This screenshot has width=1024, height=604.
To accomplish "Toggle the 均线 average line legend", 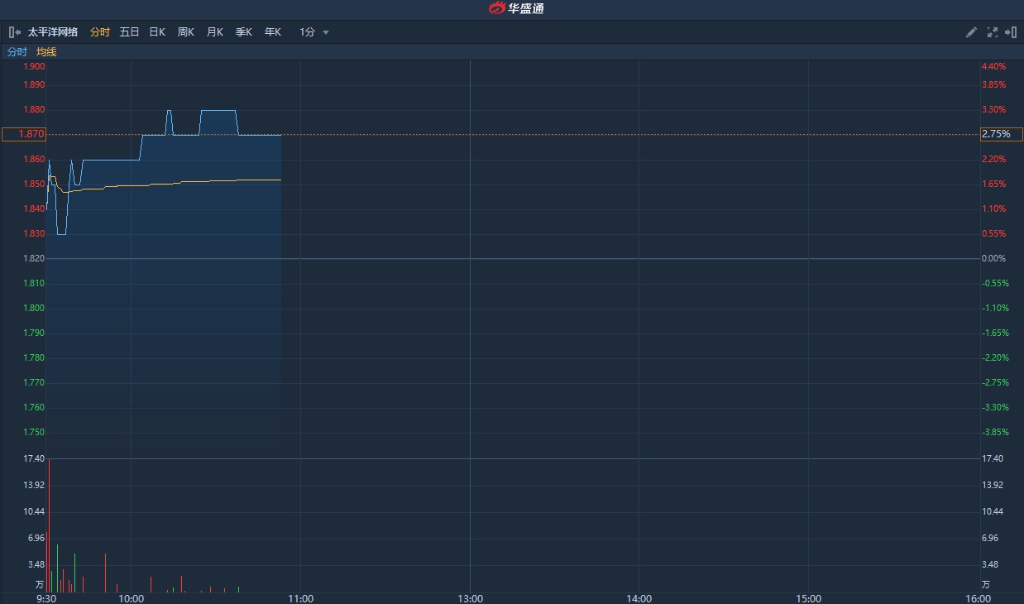I will click(x=46, y=52).
